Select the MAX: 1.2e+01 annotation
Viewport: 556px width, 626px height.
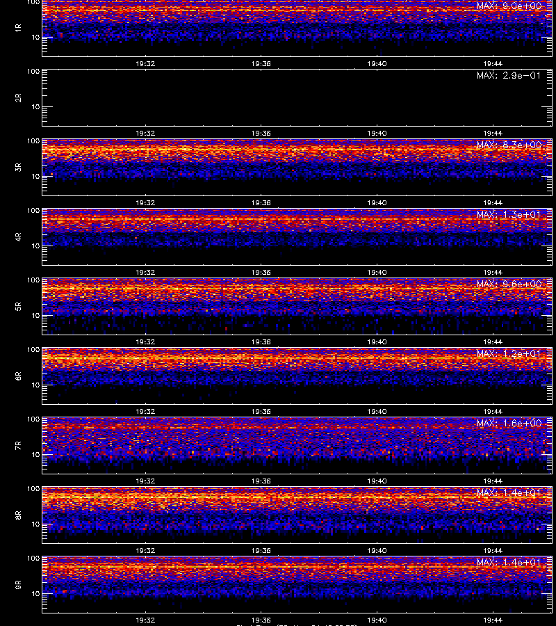coord(509,354)
